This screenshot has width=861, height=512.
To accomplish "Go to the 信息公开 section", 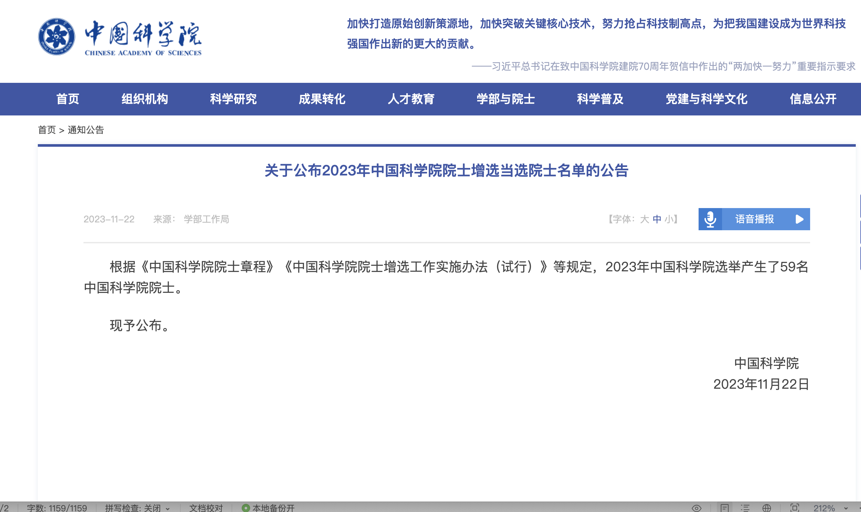I will pyautogui.click(x=813, y=99).
